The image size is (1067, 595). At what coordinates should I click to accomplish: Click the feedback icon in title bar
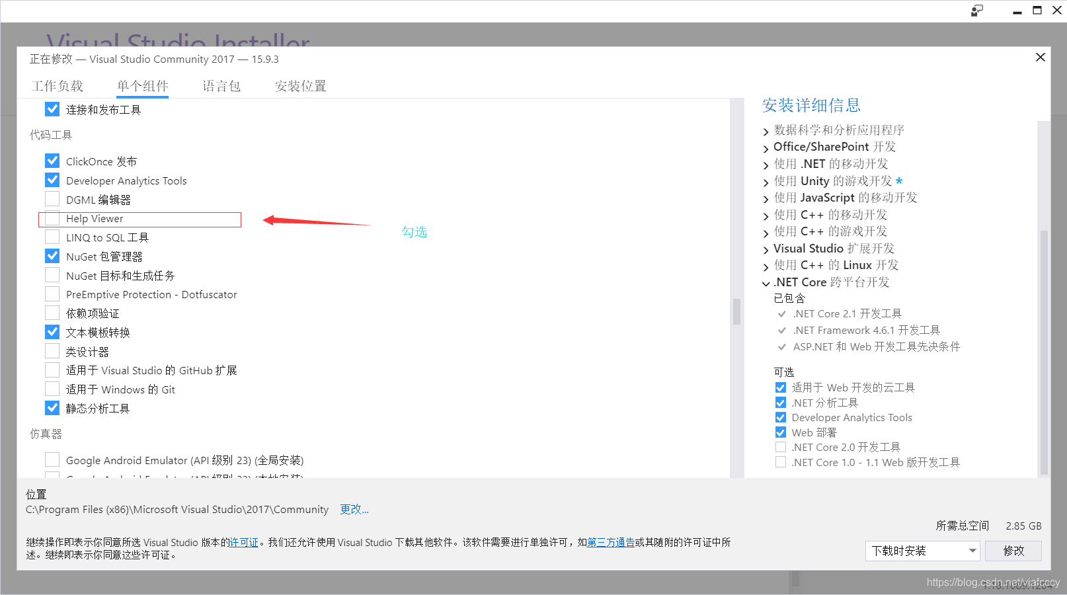[977, 11]
